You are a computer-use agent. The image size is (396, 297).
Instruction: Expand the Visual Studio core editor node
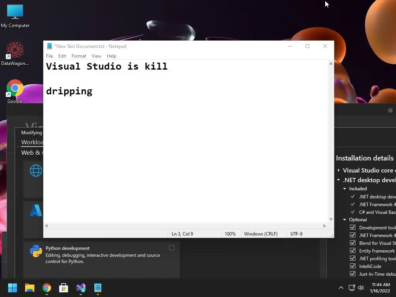[x=339, y=170]
